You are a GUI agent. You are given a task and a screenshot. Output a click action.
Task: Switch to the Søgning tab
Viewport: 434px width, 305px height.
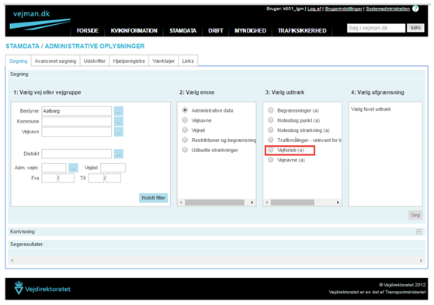[19, 61]
